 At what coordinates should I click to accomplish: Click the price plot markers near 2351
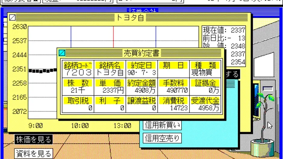click(x=42, y=71)
